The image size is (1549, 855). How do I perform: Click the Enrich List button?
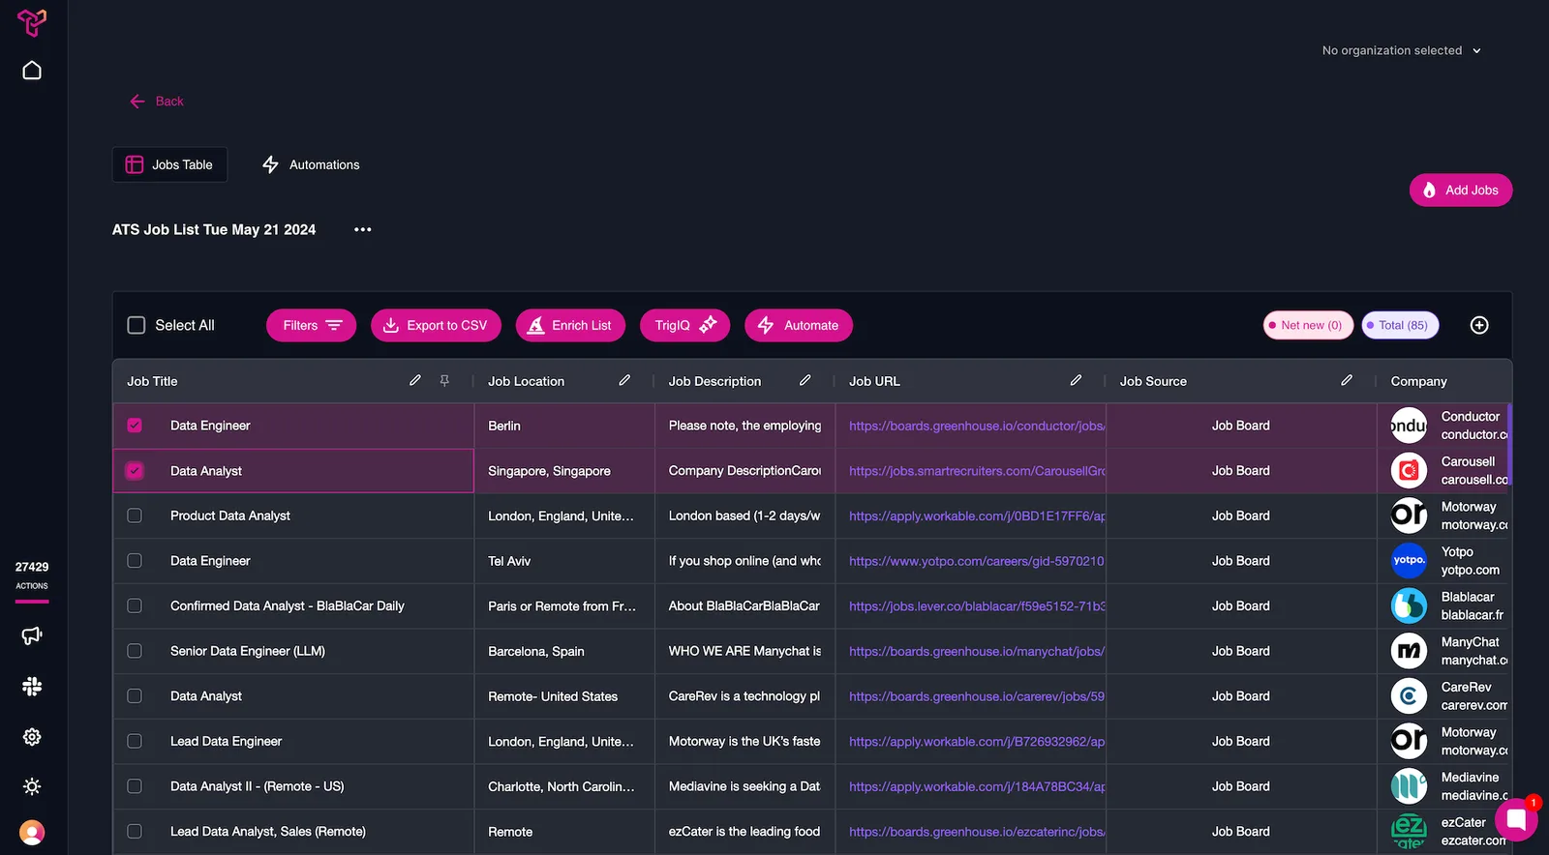(570, 326)
